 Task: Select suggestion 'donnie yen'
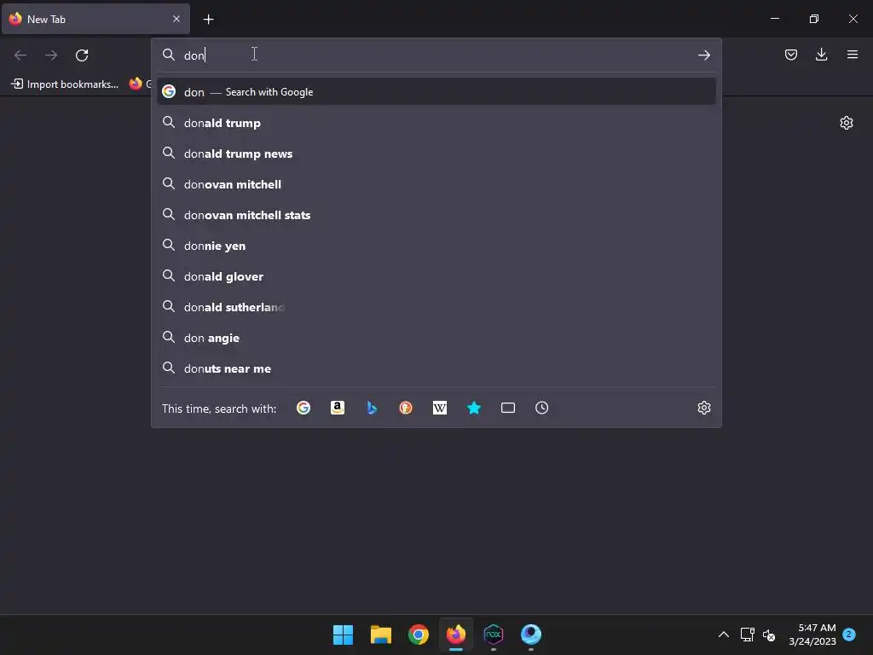point(436,245)
